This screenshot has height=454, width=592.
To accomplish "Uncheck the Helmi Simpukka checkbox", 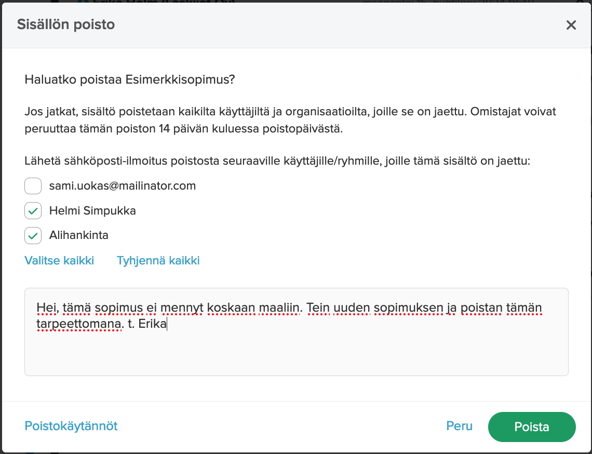I will click(x=33, y=211).
